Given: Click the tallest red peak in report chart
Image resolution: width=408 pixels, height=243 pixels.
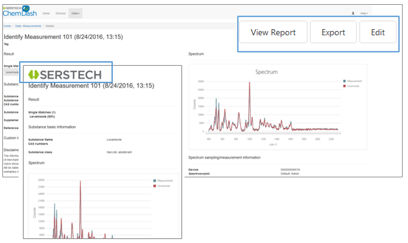Looking at the screenshot, I should click(x=80, y=182).
